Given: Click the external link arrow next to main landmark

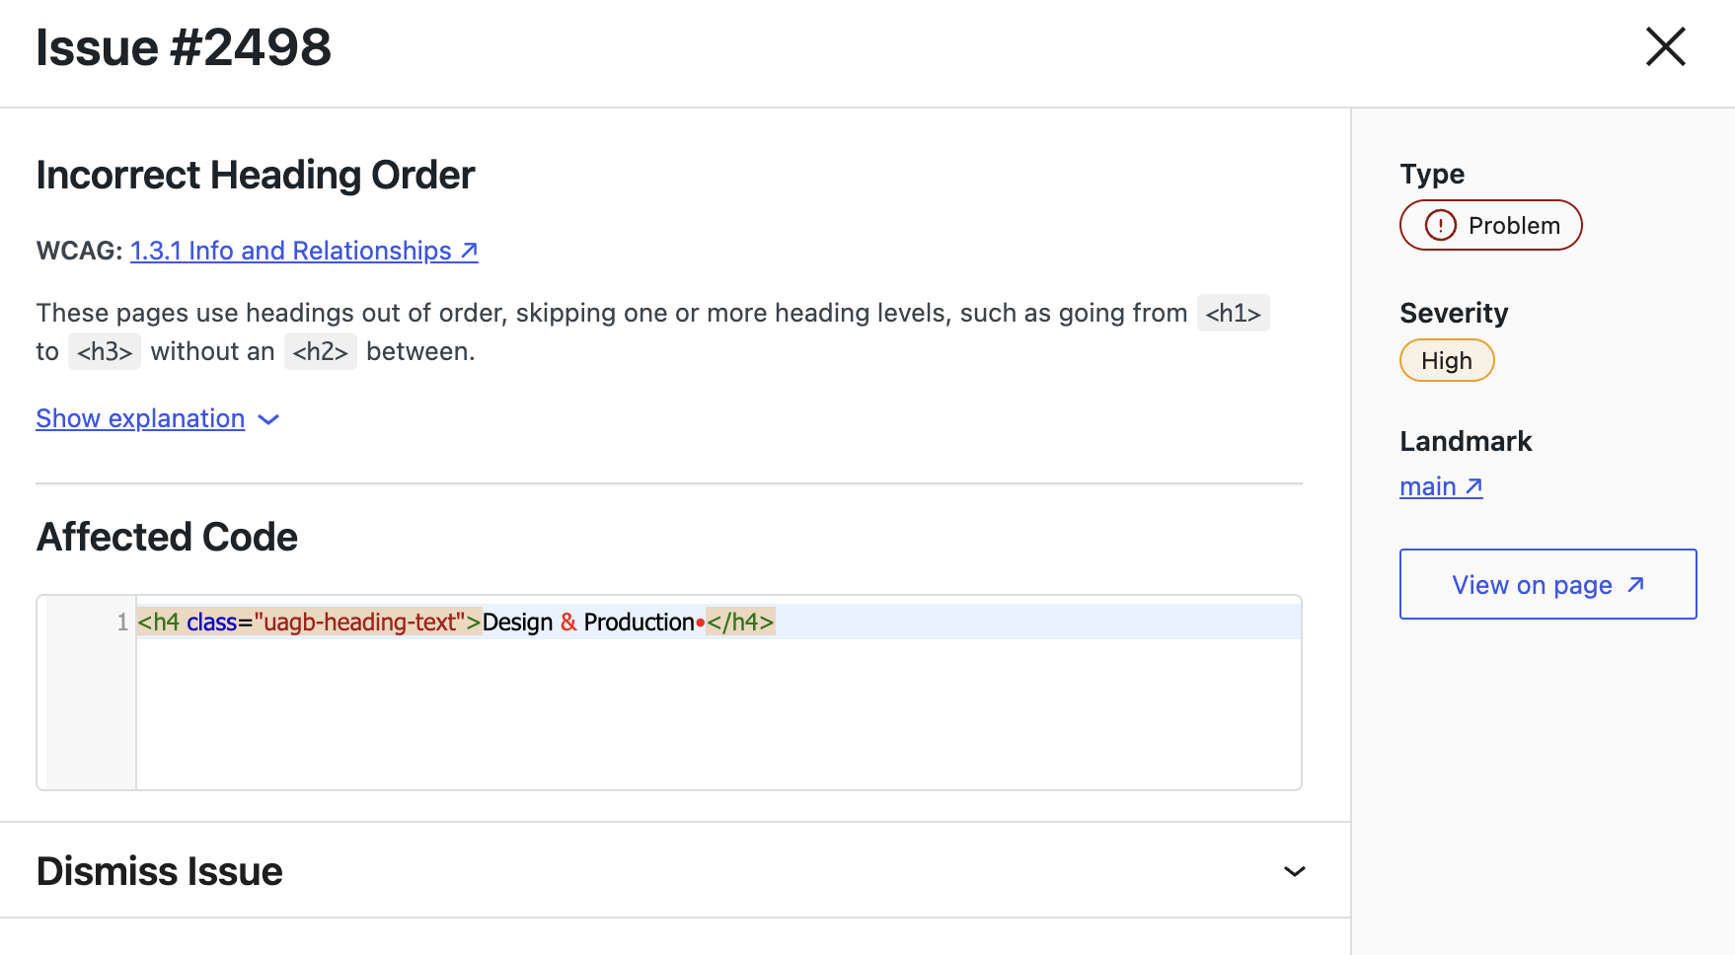Looking at the screenshot, I should [x=1474, y=485].
